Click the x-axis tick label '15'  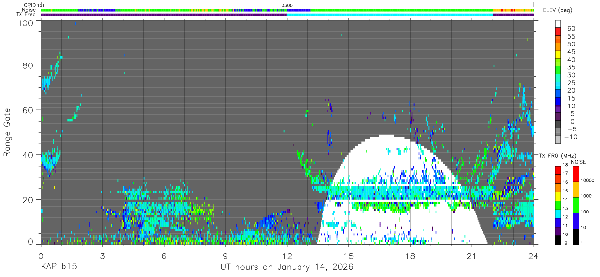point(349,256)
